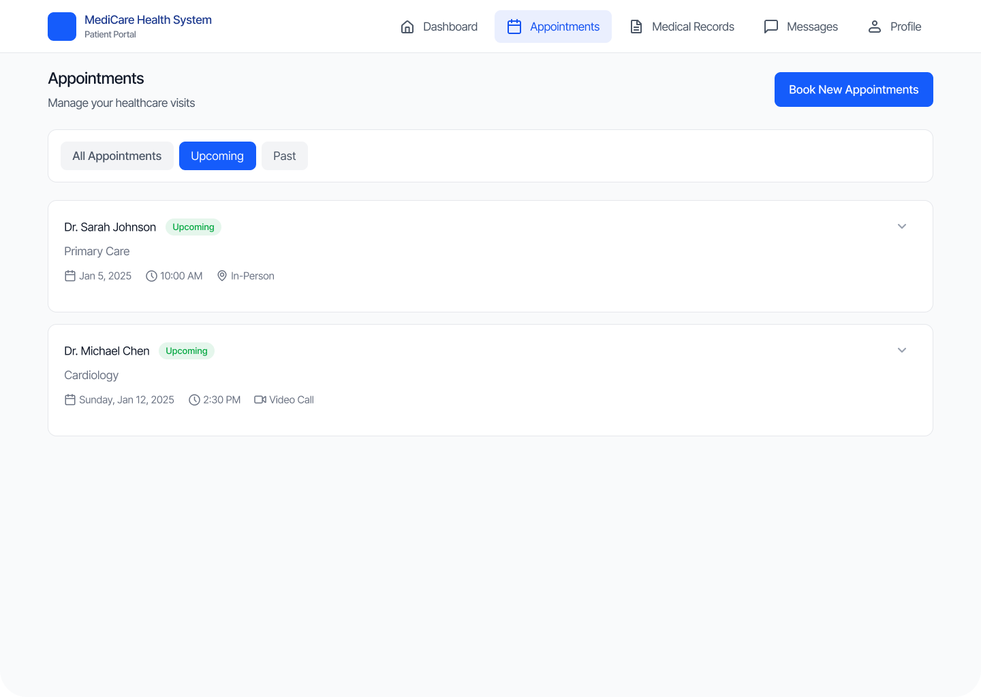
Task: Click the Profile person icon
Action: (x=875, y=27)
